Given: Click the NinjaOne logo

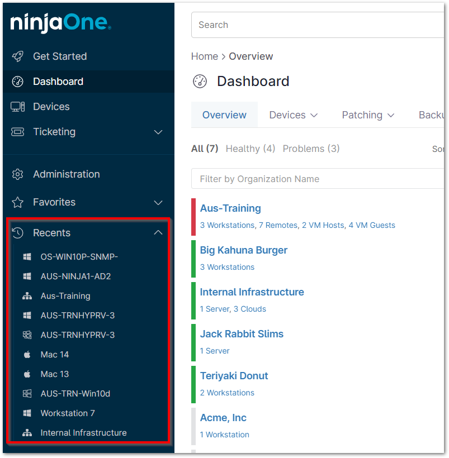Looking at the screenshot, I should 60,23.
